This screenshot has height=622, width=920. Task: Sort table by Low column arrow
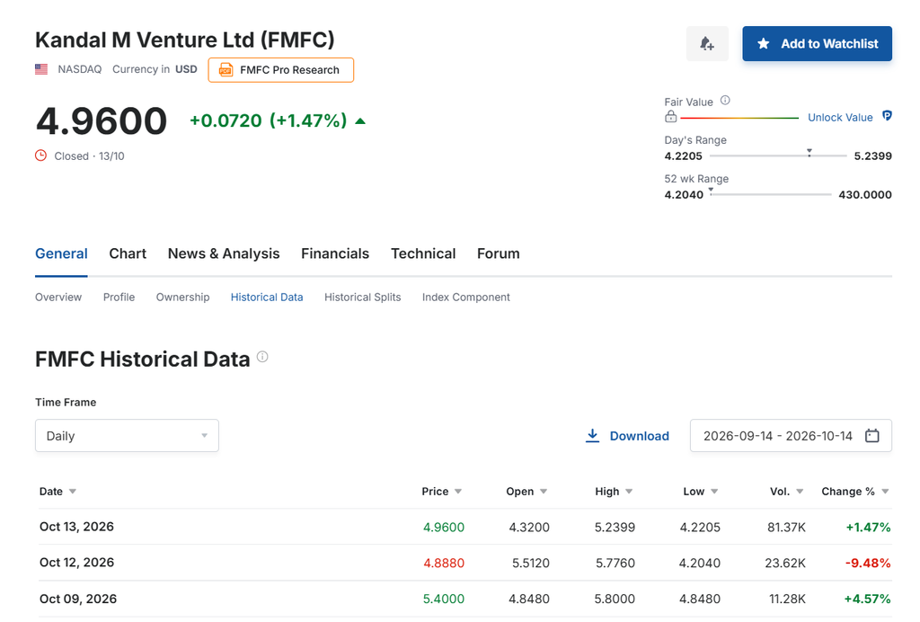coord(714,491)
